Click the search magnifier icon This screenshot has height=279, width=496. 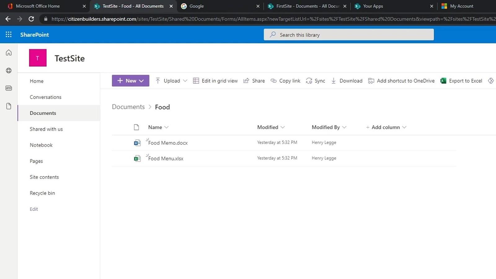pyautogui.click(x=272, y=35)
